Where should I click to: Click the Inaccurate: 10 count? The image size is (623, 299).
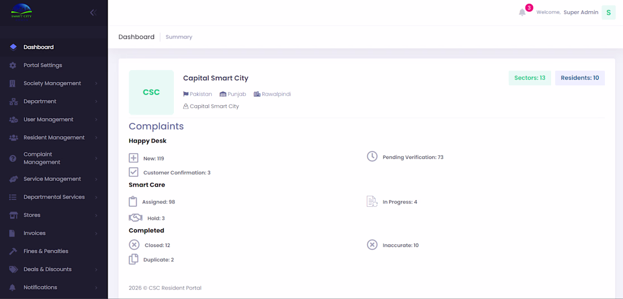tap(400, 245)
